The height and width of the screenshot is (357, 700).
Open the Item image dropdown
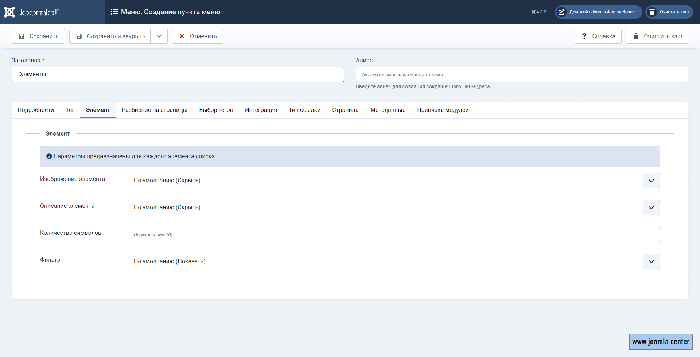point(393,181)
